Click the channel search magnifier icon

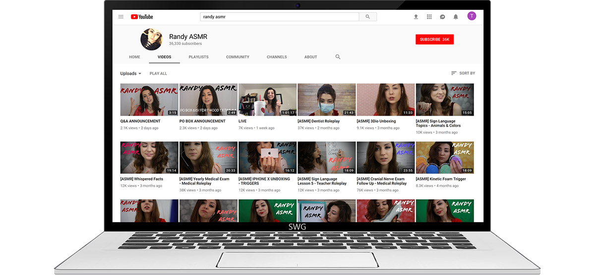click(x=338, y=57)
